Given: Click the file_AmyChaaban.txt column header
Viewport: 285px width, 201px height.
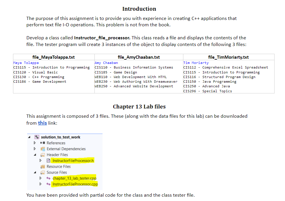Looking at the screenshot, I should click(x=139, y=57).
